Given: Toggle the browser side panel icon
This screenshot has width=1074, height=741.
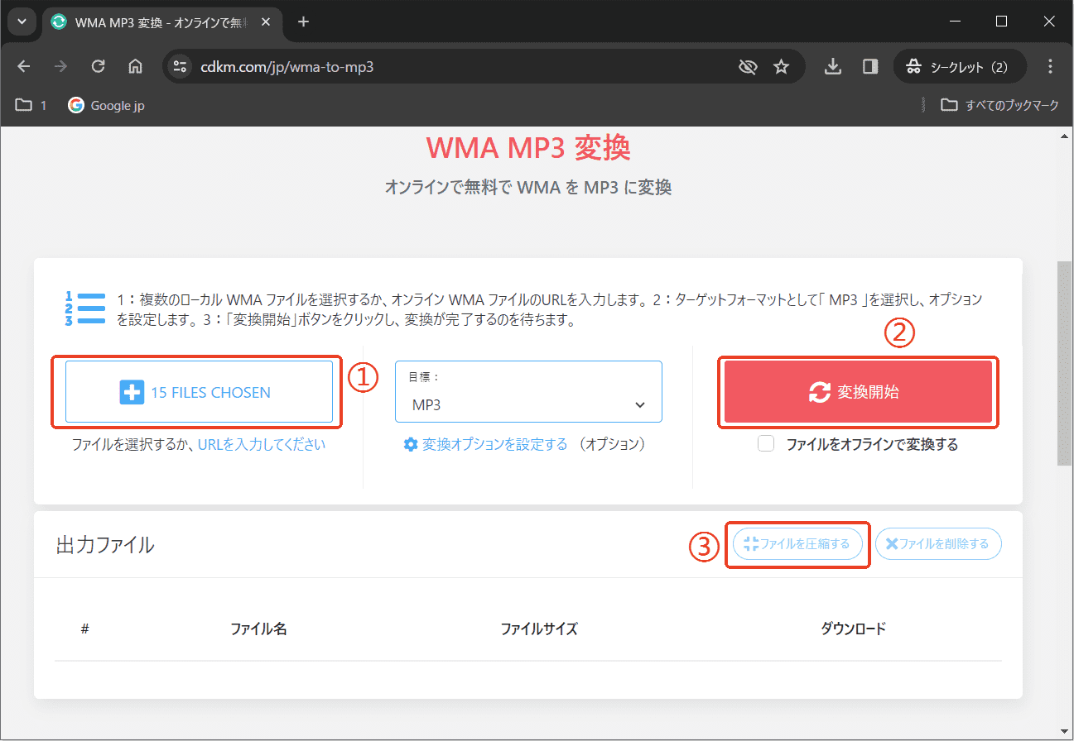Looking at the screenshot, I should pos(869,67).
